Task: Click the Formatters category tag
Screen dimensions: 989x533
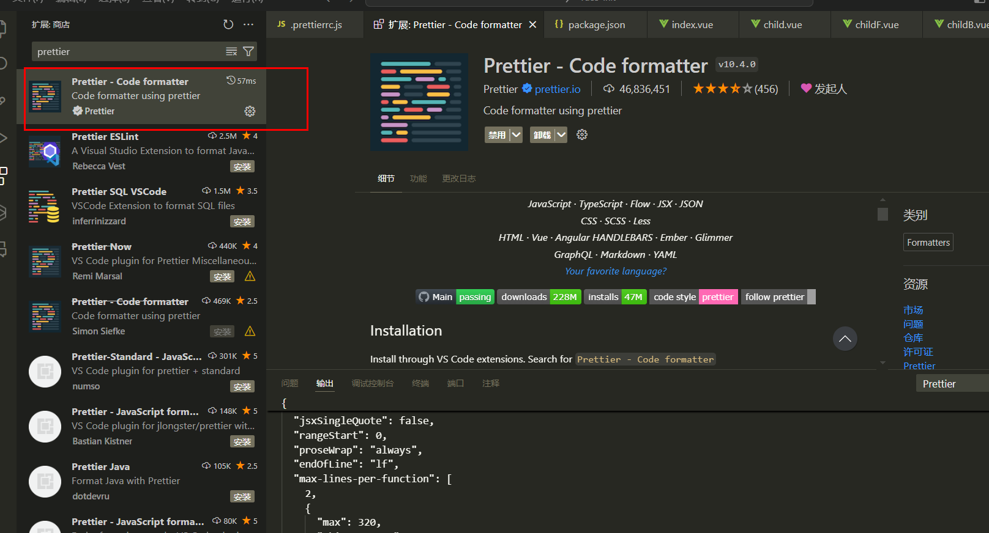Action: pos(928,242)
